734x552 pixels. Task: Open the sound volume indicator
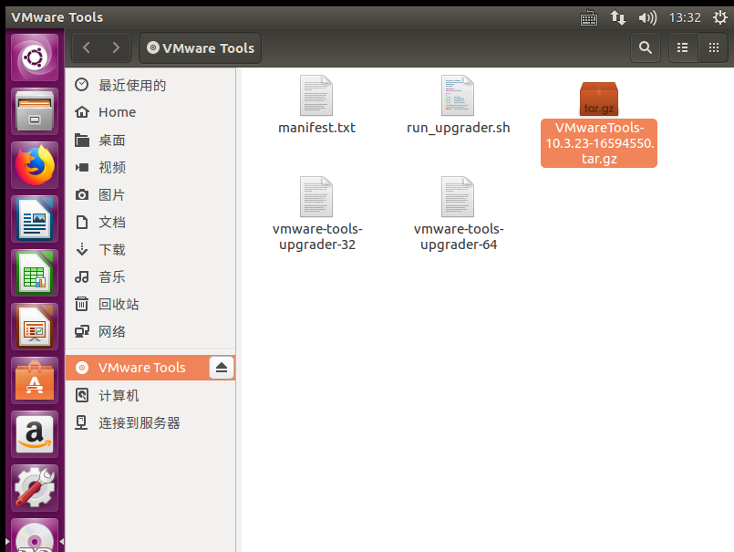[647, 18]
